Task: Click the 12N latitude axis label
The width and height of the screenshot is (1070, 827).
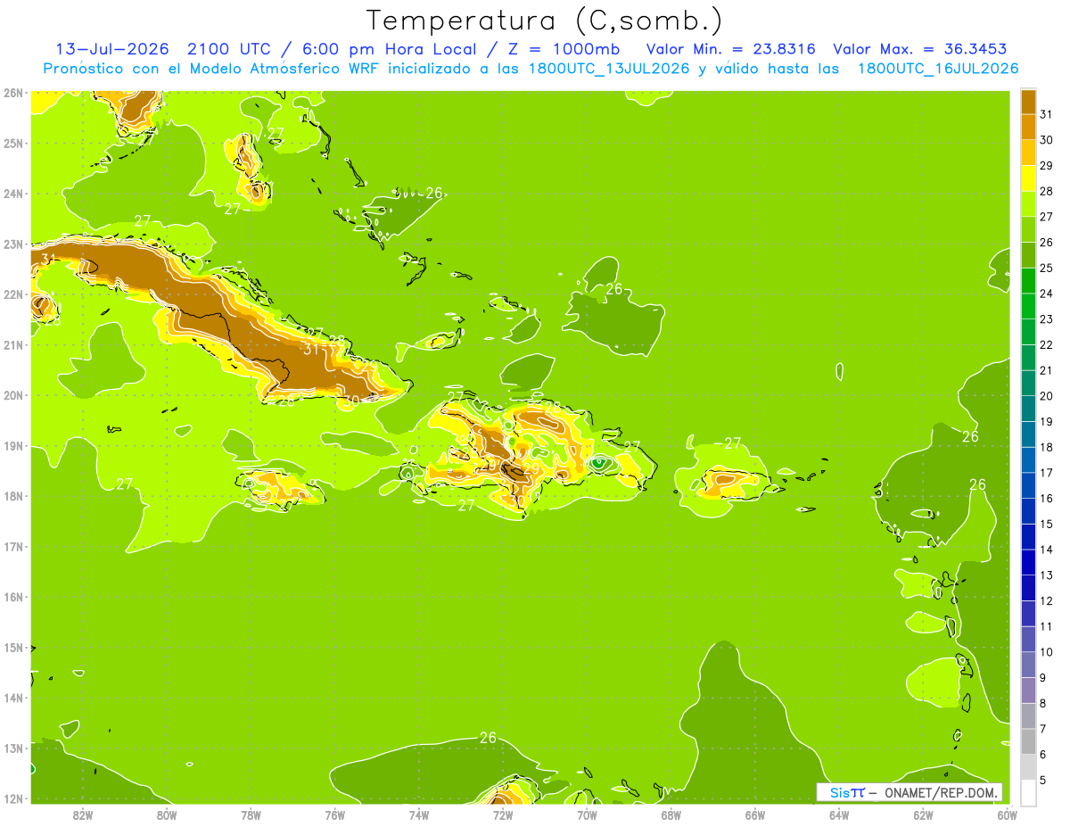Action: point(12,798)
